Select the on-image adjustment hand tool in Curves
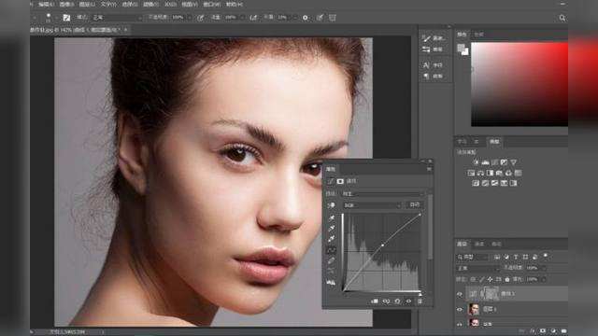Screen dimensions: 598x336 (332, 205)
